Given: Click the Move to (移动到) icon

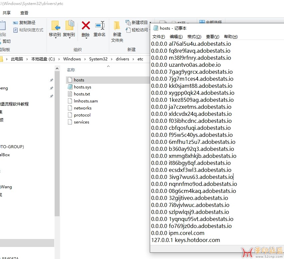Looking at the screenshot, I should pyautogui.click(x=56, y=25).
